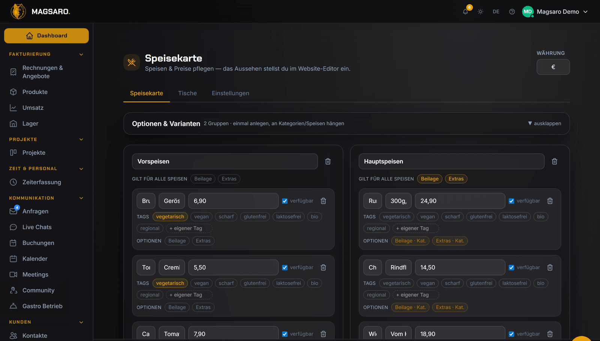
Task: Select the Speisekarte tab
Action: tap(147, 93)
